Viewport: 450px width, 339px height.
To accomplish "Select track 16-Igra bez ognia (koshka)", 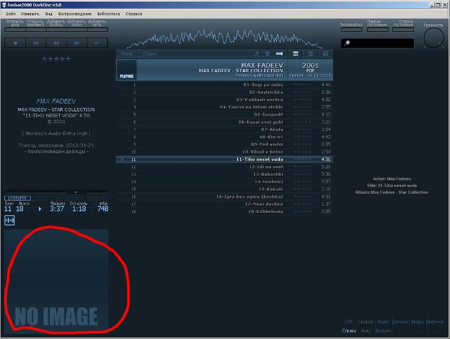I will [224, 197].
